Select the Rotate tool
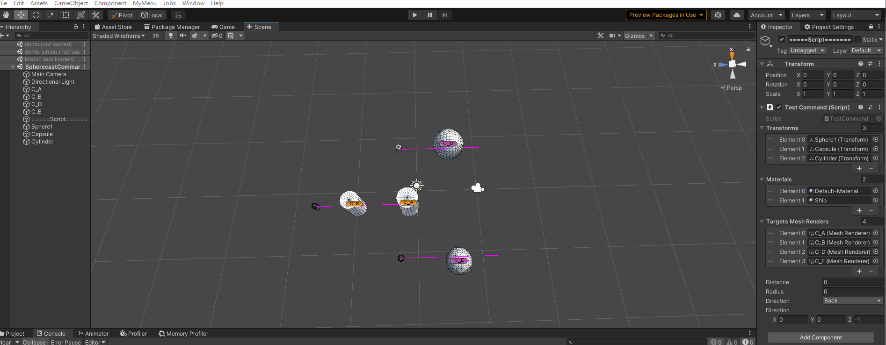The image size is (886, 345). [36, 15]
